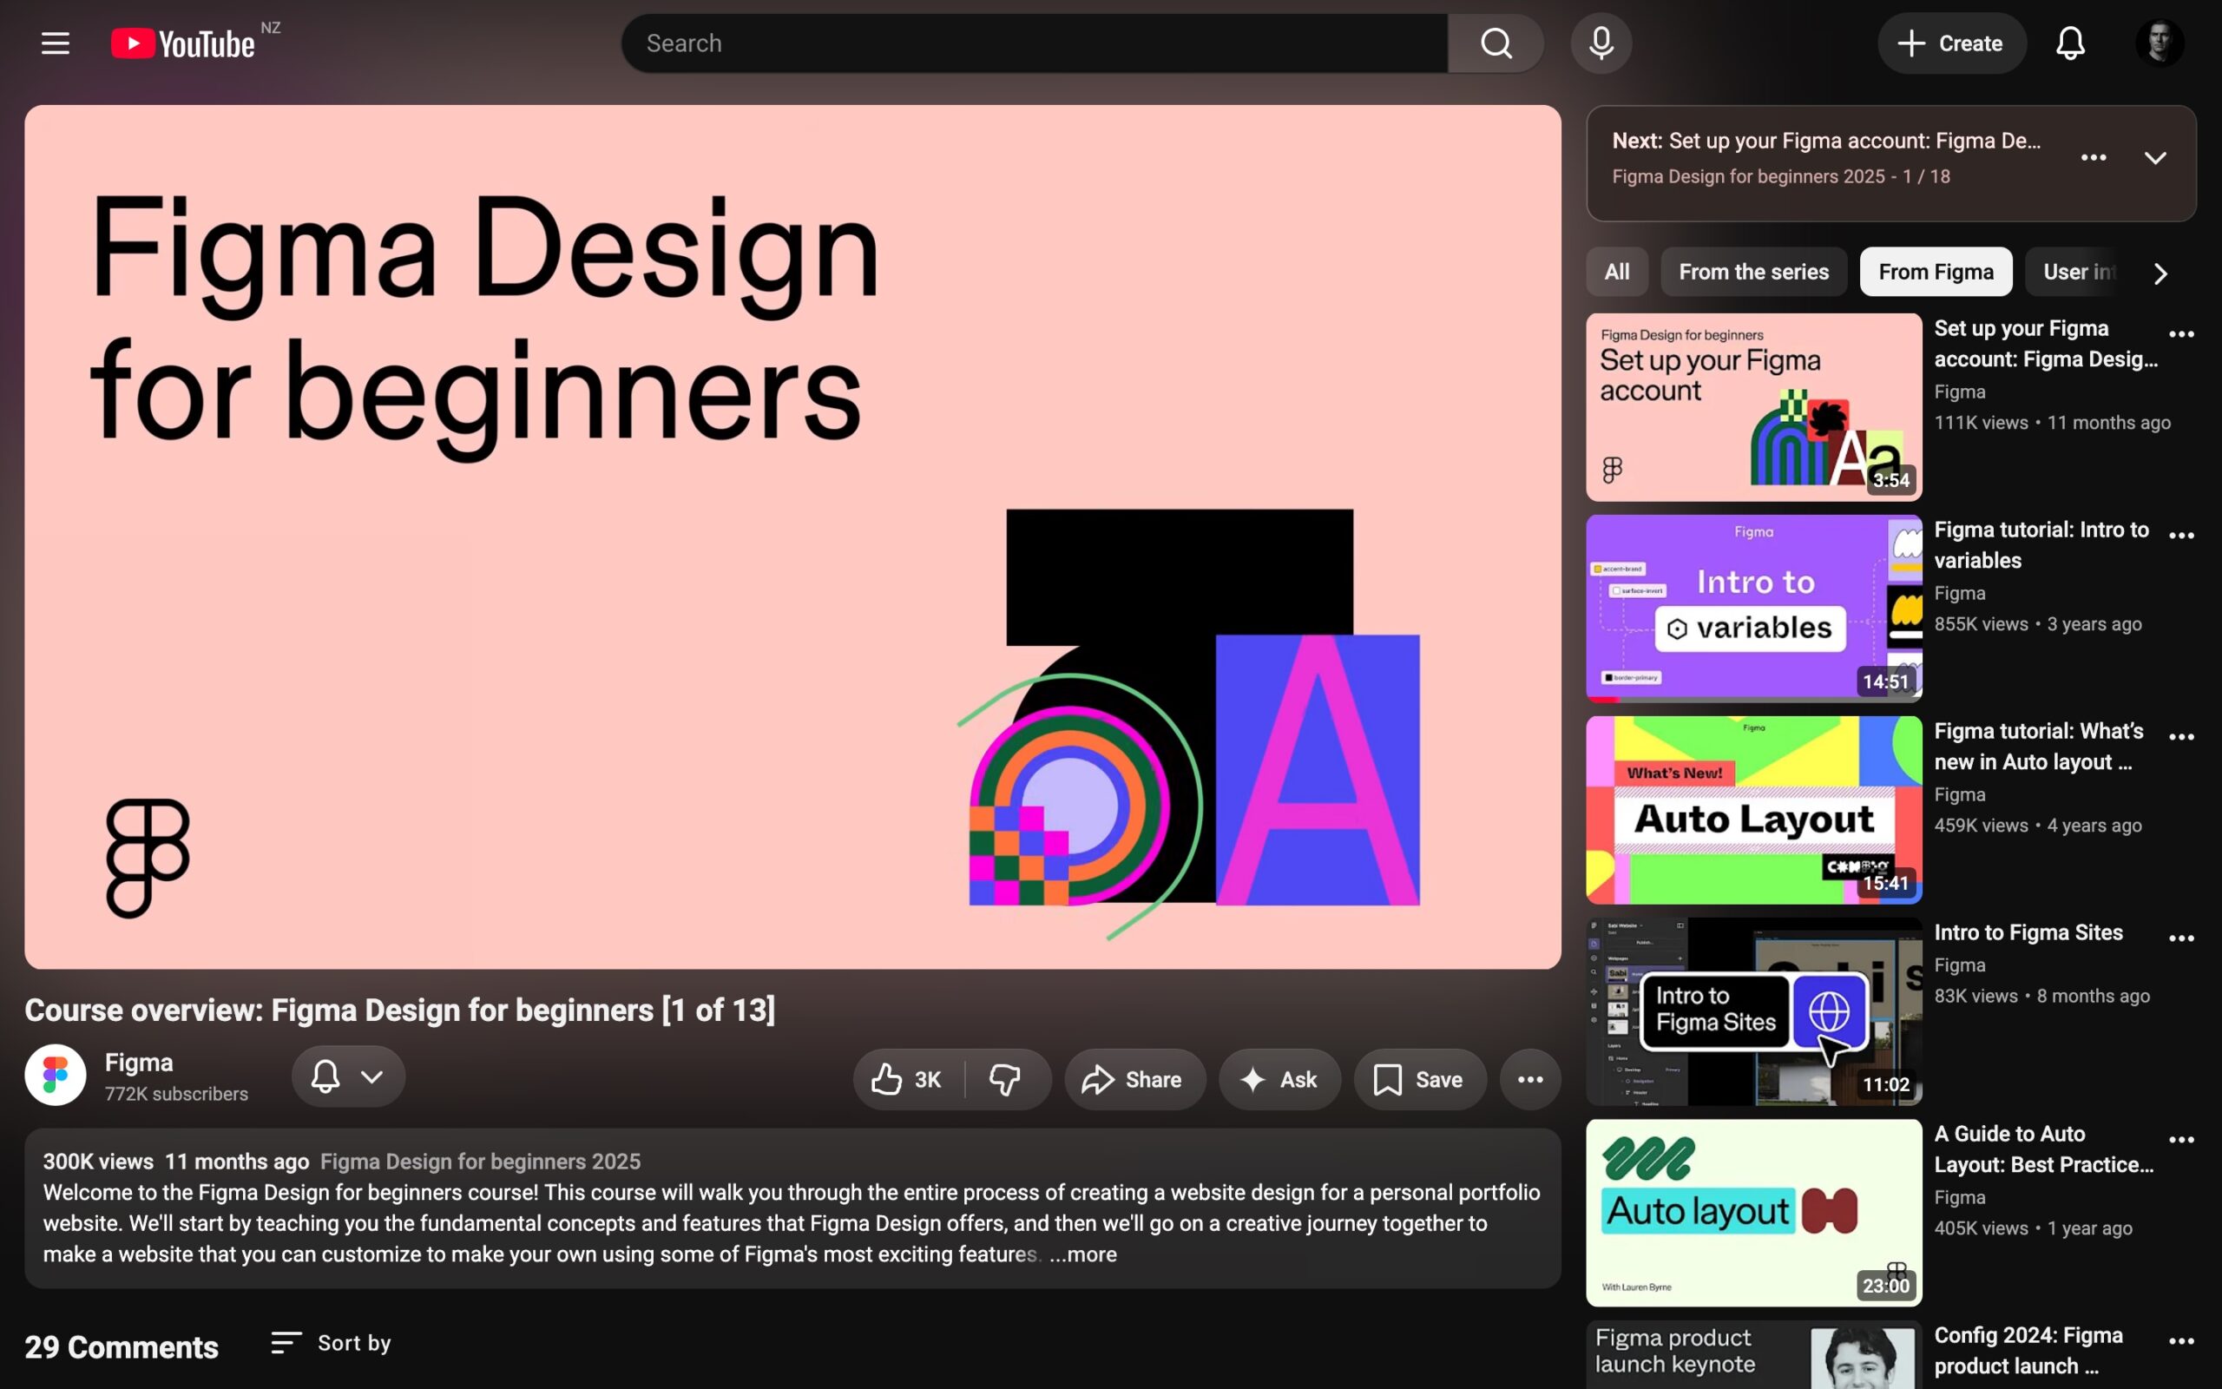Click 'Next: Set up your Figma account' title
Image resolution: width=2222 pixels, height=1389 pixels.
click(1826, 141)
